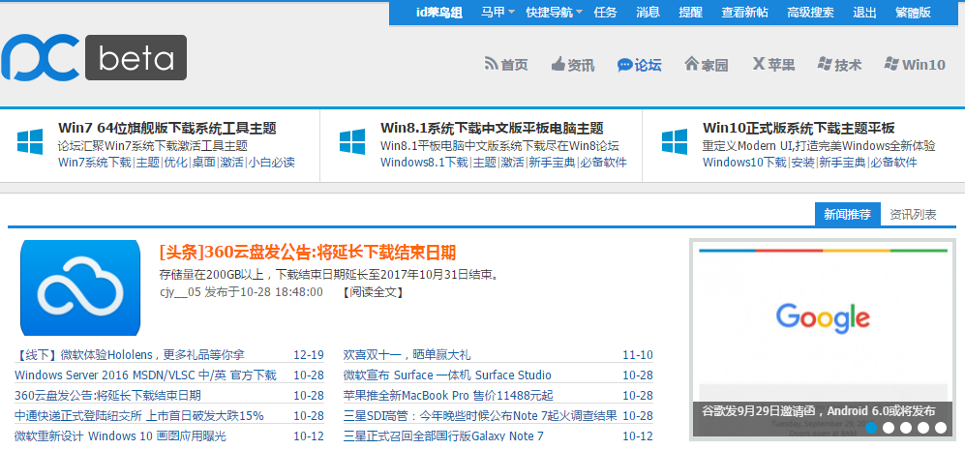Open 微软宣布 Surface 一体机 news item
Screen dimensions: 965x450
pos(447,375)
